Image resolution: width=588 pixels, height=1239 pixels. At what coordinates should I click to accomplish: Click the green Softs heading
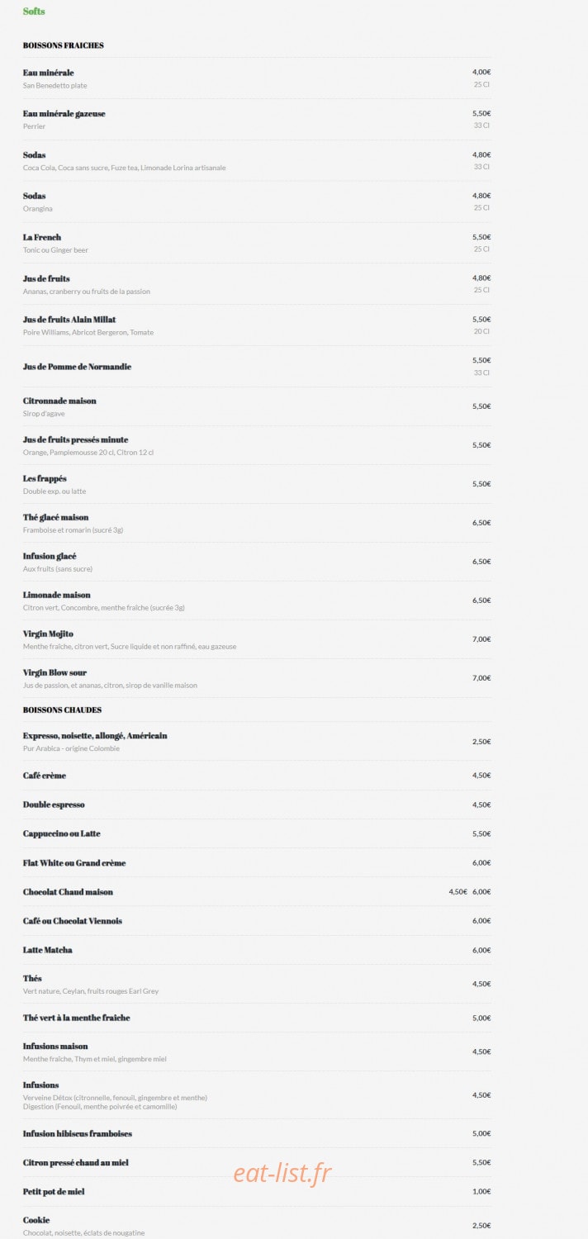[34, 12]
